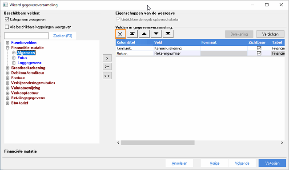Add selected field with > button
Viewport: 289px width, 170px height.
[x=107, y=58]
